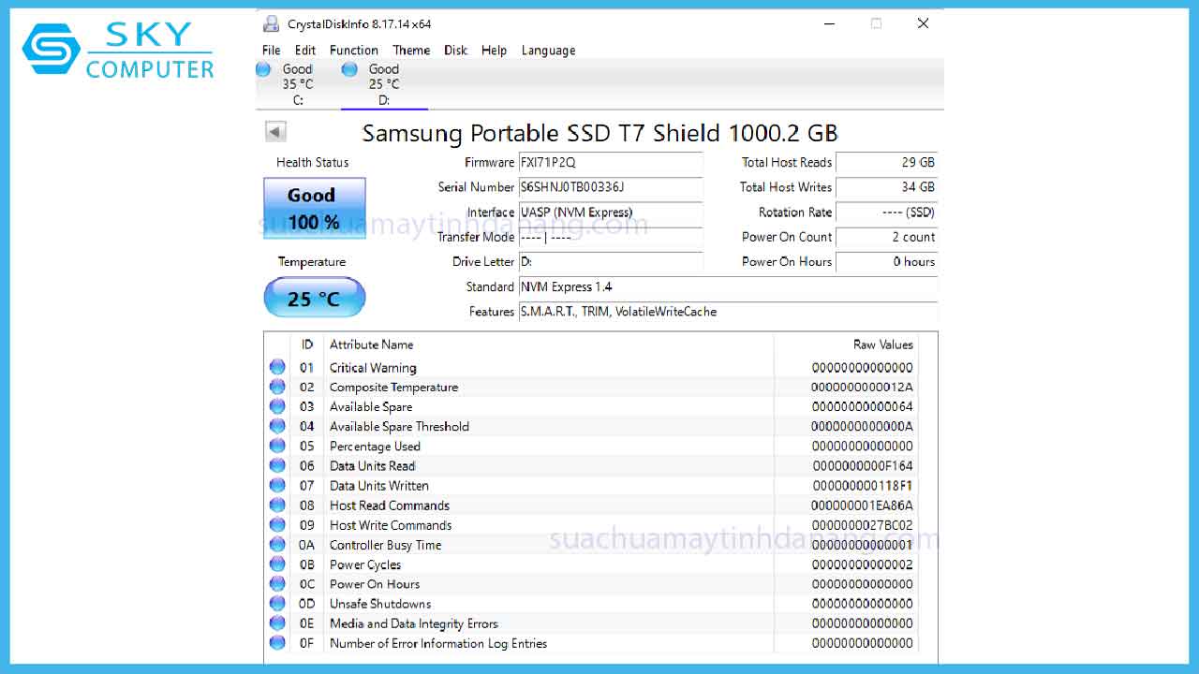1199x674 pixels.
Task: Click the Power On Count value 2 count
Action: [886, 237]
